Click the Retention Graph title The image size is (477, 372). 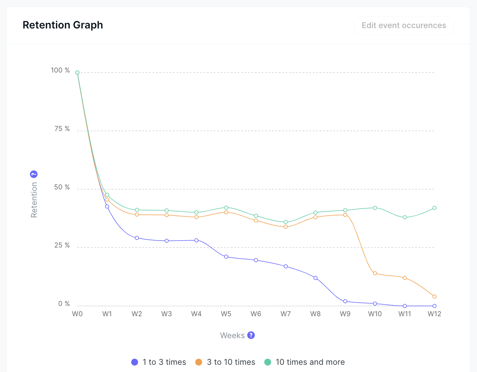click(x=63, y=25)
